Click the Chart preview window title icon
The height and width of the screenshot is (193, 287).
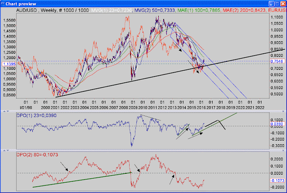tap(2, 4)
